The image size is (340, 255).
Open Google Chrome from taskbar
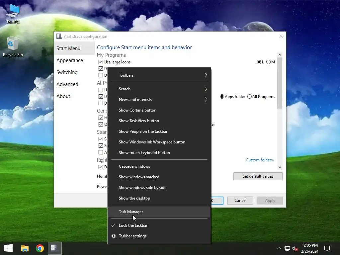pos(40,248)
